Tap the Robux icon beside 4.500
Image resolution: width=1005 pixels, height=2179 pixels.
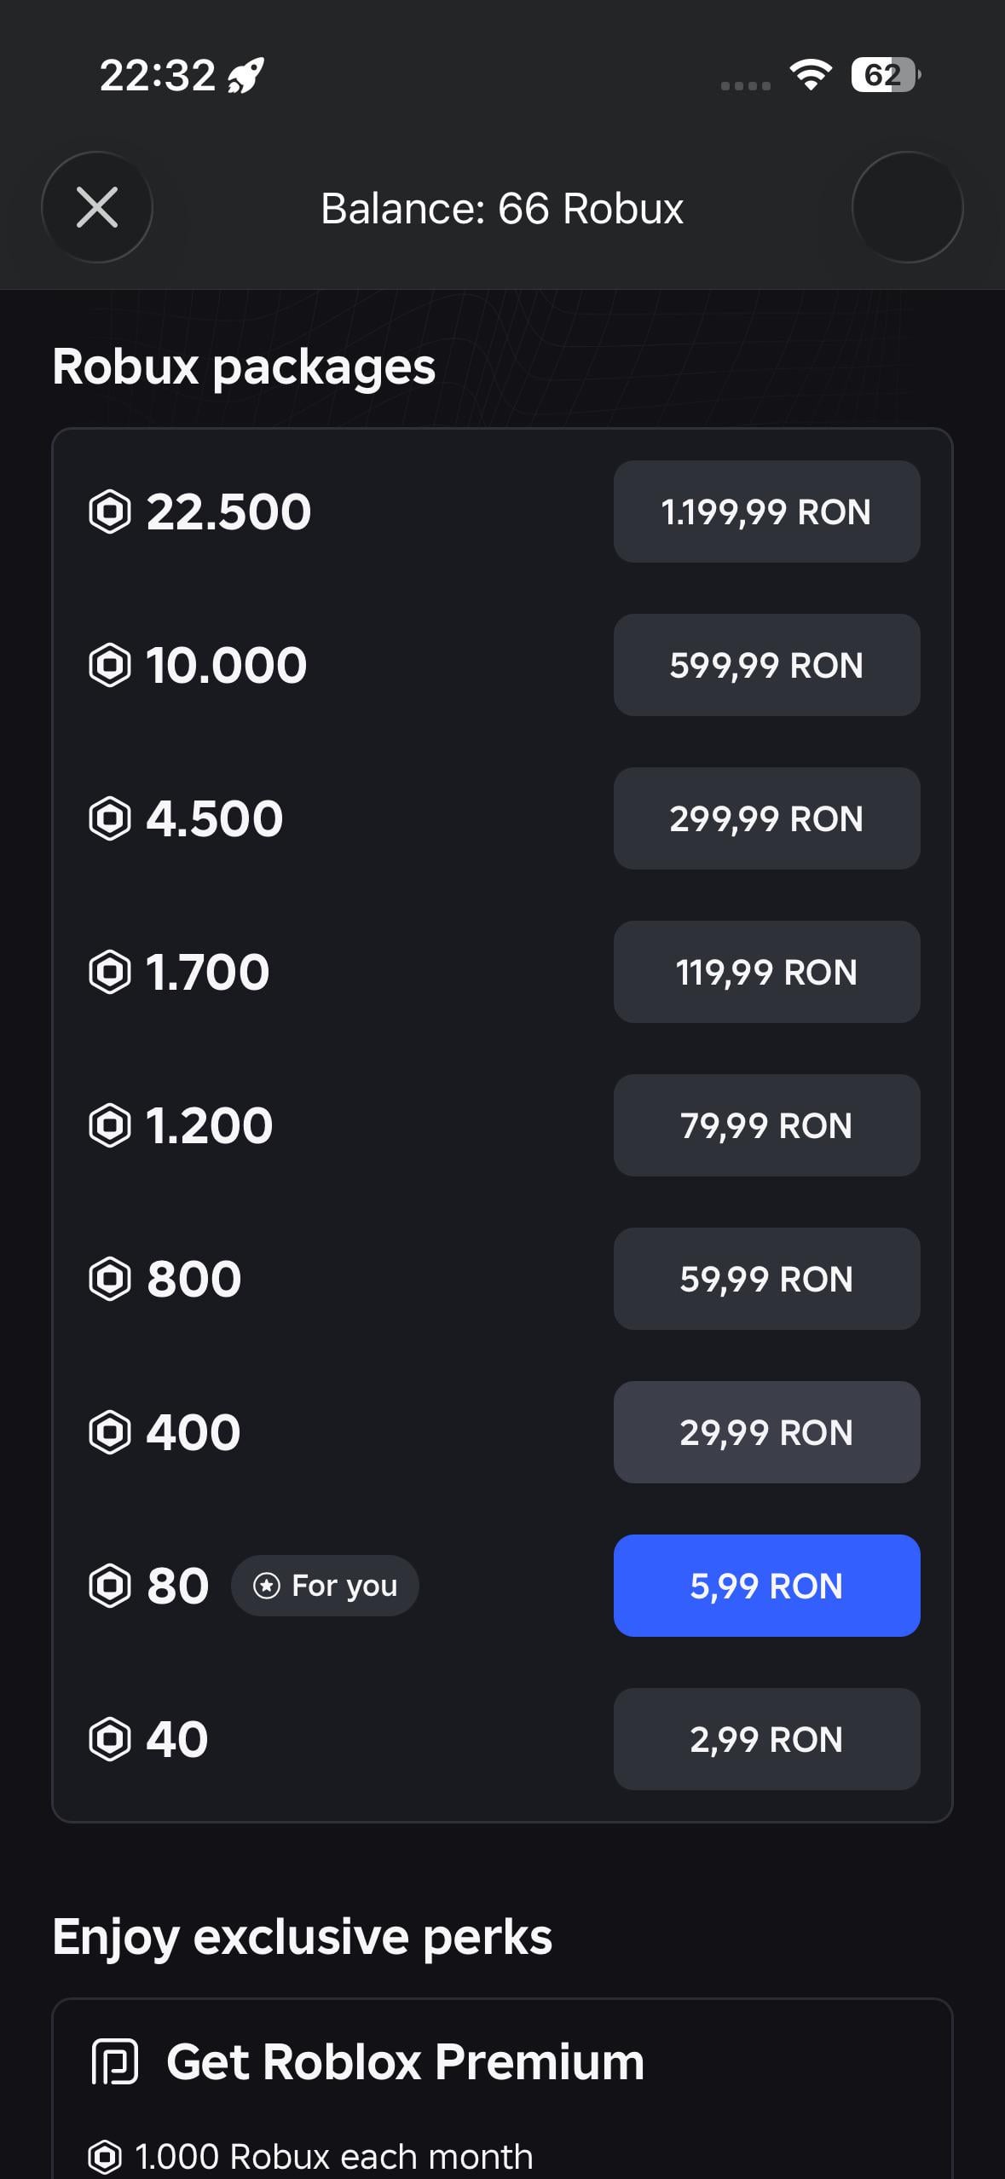110,818
